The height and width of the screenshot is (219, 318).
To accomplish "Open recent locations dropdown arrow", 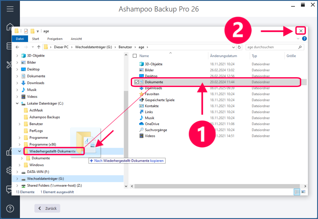I will [x=33, y=47].
